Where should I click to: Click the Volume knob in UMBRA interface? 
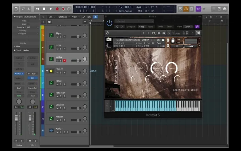pos(171,68)
